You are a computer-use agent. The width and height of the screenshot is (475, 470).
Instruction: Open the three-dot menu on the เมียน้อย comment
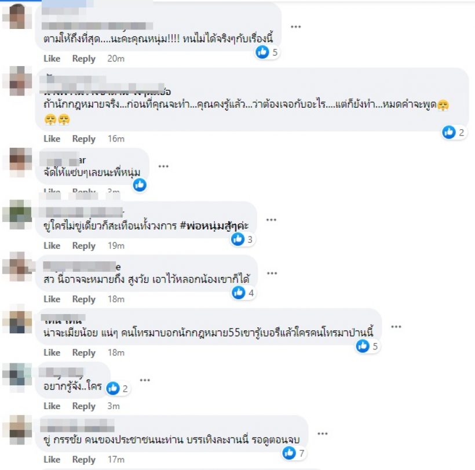tap(396, 327)
